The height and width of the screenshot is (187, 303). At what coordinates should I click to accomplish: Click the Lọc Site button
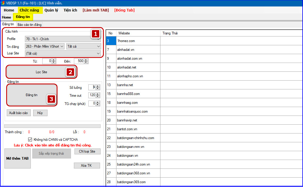tap(41, 72)
